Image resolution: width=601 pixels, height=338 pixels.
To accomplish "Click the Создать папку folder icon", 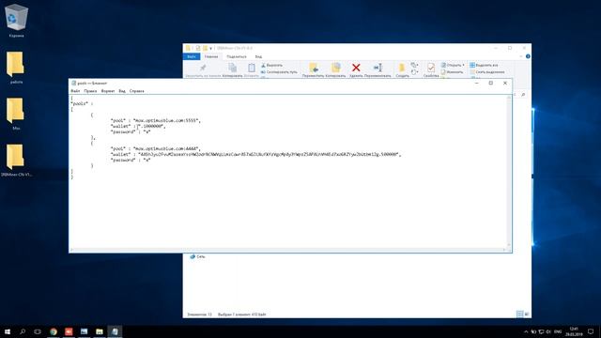I will pos(402,69).
